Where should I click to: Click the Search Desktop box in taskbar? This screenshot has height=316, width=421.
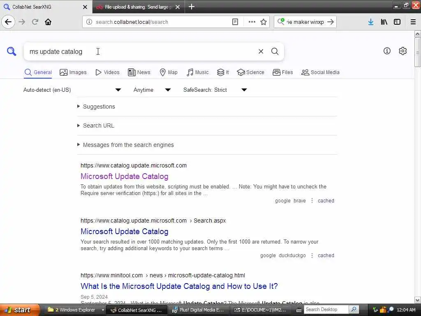[326, 310]
